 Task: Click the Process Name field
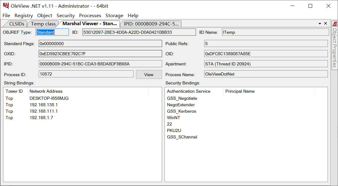[x=266, y=74]
